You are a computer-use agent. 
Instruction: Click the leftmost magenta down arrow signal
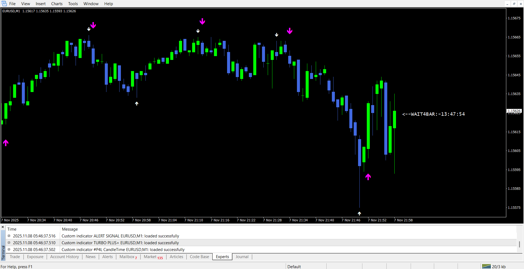[93, 25]
